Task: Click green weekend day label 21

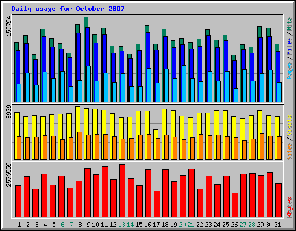Action: point(191,225)
